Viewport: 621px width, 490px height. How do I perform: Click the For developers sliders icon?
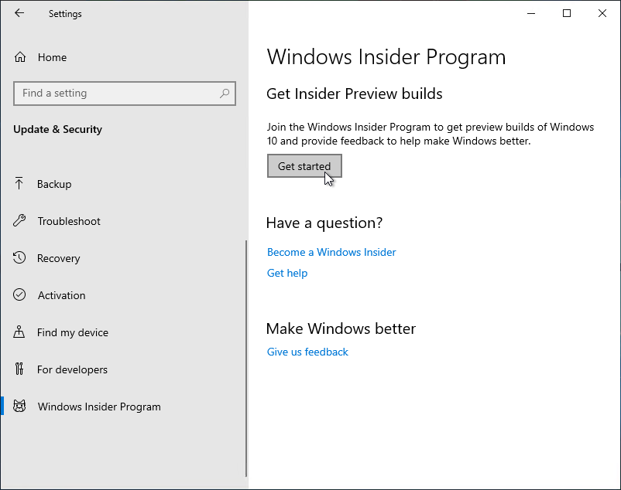point(20,369)
